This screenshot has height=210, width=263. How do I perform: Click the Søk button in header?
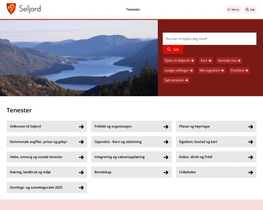click(x=250, y=10)
